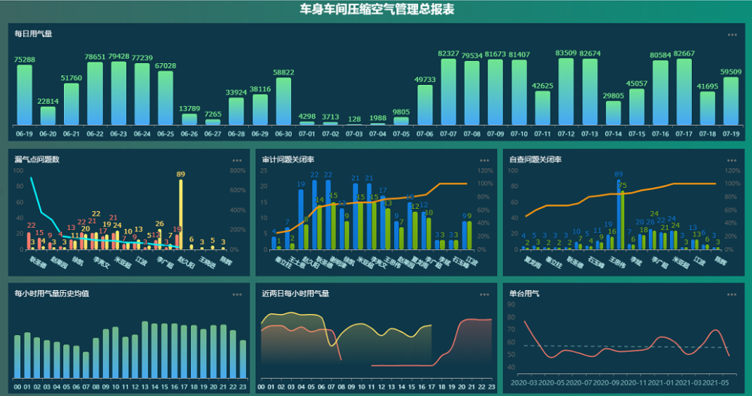Image resolution: width=752 pixels, height=396 pixels.
Task: Click the value label 13789
Action: (190, 108)
